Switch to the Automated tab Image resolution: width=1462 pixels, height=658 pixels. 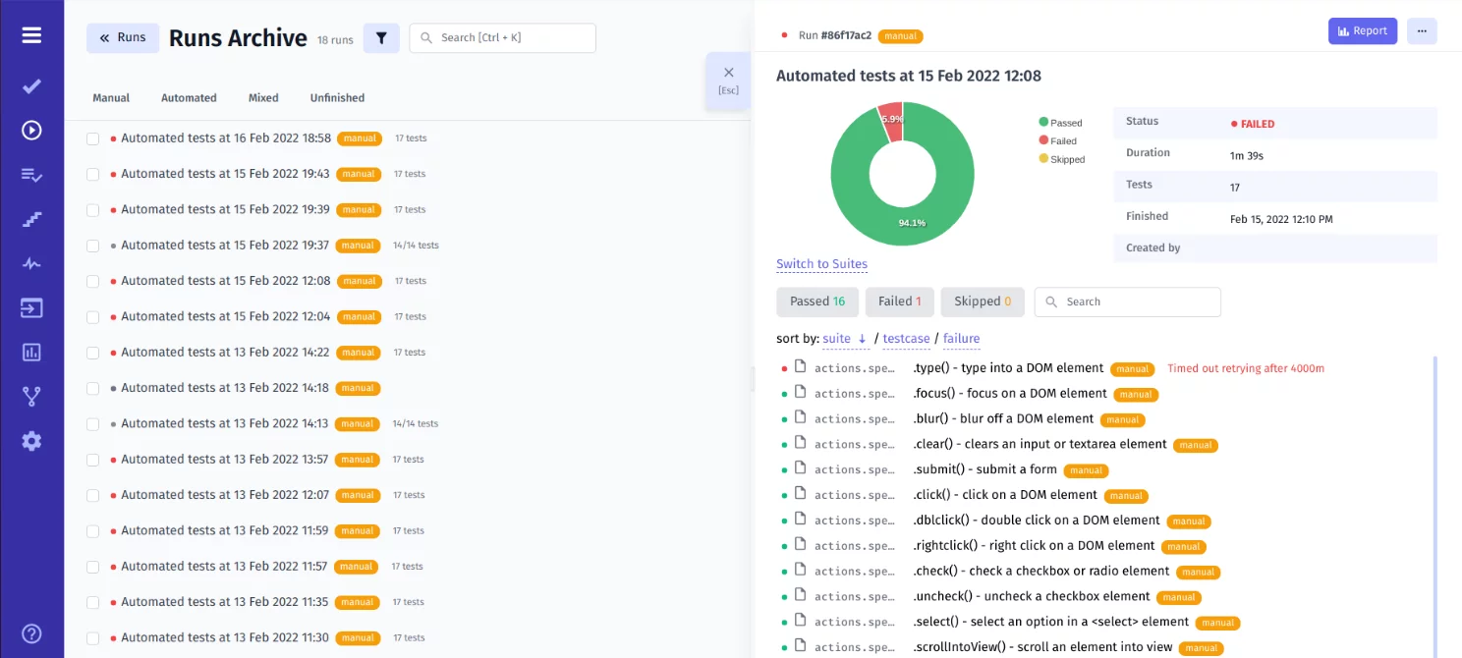(189, 98)
